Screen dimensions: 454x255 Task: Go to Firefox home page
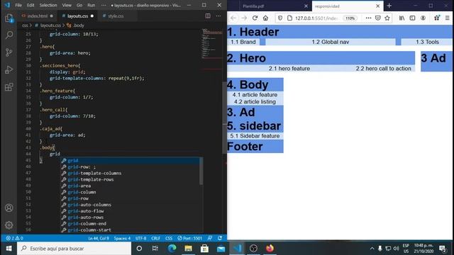[265, 18]
